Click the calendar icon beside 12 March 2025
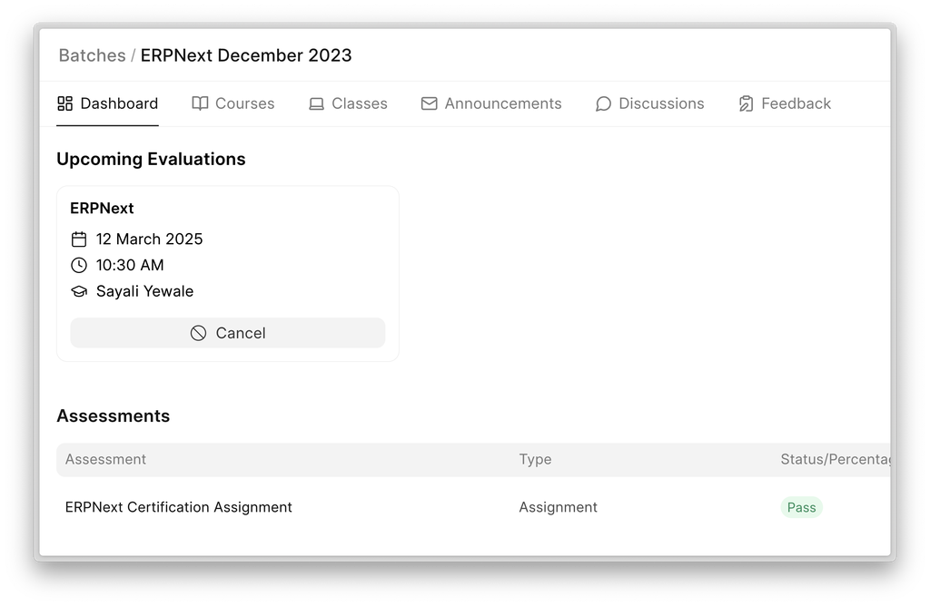The height and width of the screenshot is (606, 930). [79, 239]
